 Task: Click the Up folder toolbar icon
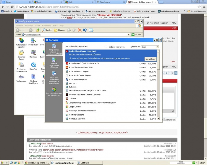38,30
